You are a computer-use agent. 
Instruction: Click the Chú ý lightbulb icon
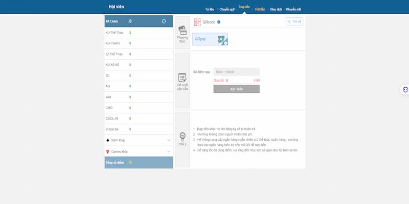(183, 136)
